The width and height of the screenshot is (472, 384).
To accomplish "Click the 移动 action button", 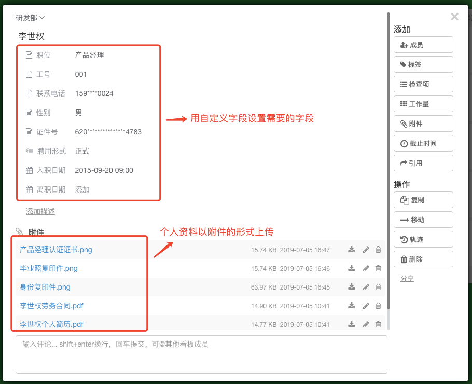I will tap(423, 220).
